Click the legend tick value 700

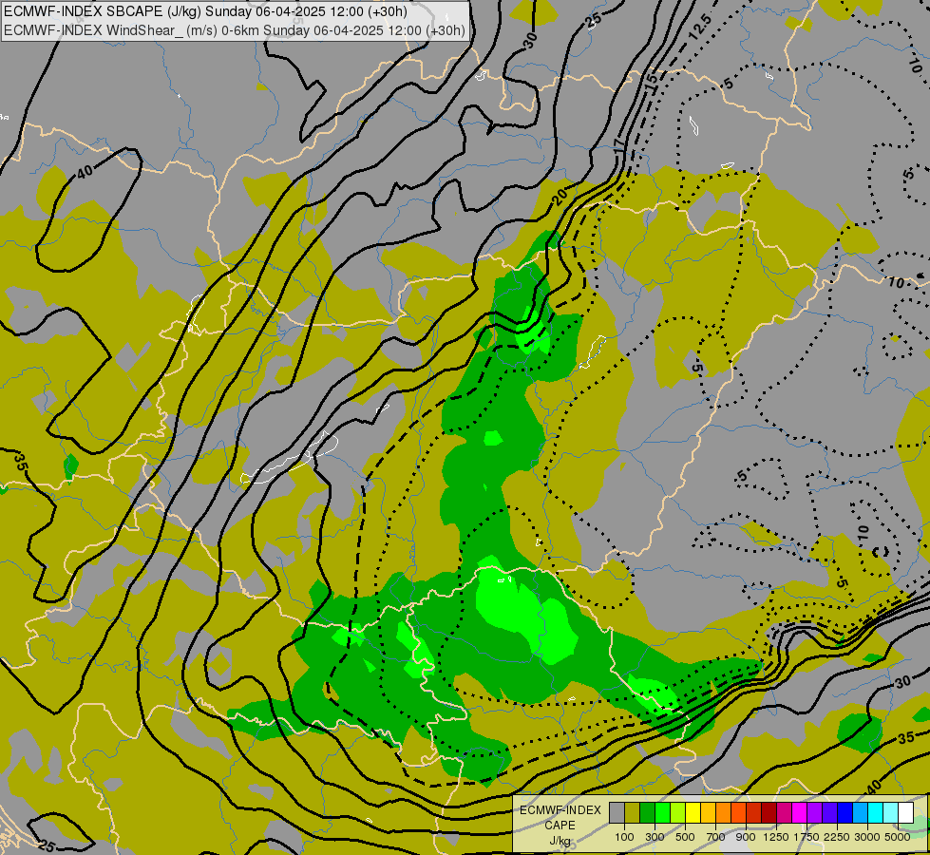point(716,837)
